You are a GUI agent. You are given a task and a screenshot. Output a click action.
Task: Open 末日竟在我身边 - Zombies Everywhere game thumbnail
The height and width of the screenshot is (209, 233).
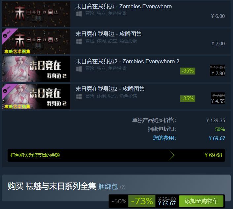click(x=36, y=14)
